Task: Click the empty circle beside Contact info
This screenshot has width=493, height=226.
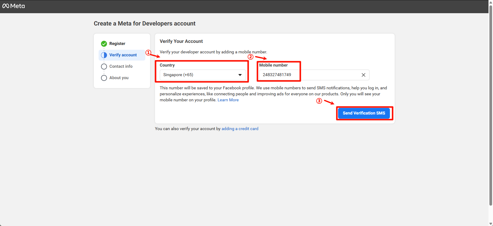Action: click(104, 67)
